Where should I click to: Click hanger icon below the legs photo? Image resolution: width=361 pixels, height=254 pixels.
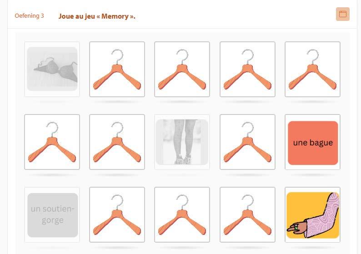(x=182, y=214)
